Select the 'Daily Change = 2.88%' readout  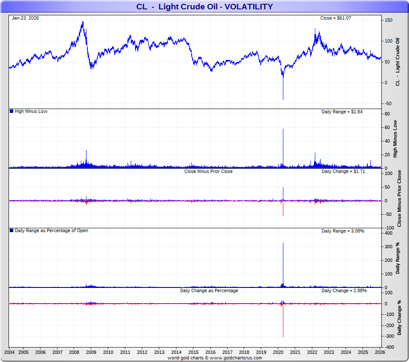pos(344,290)
